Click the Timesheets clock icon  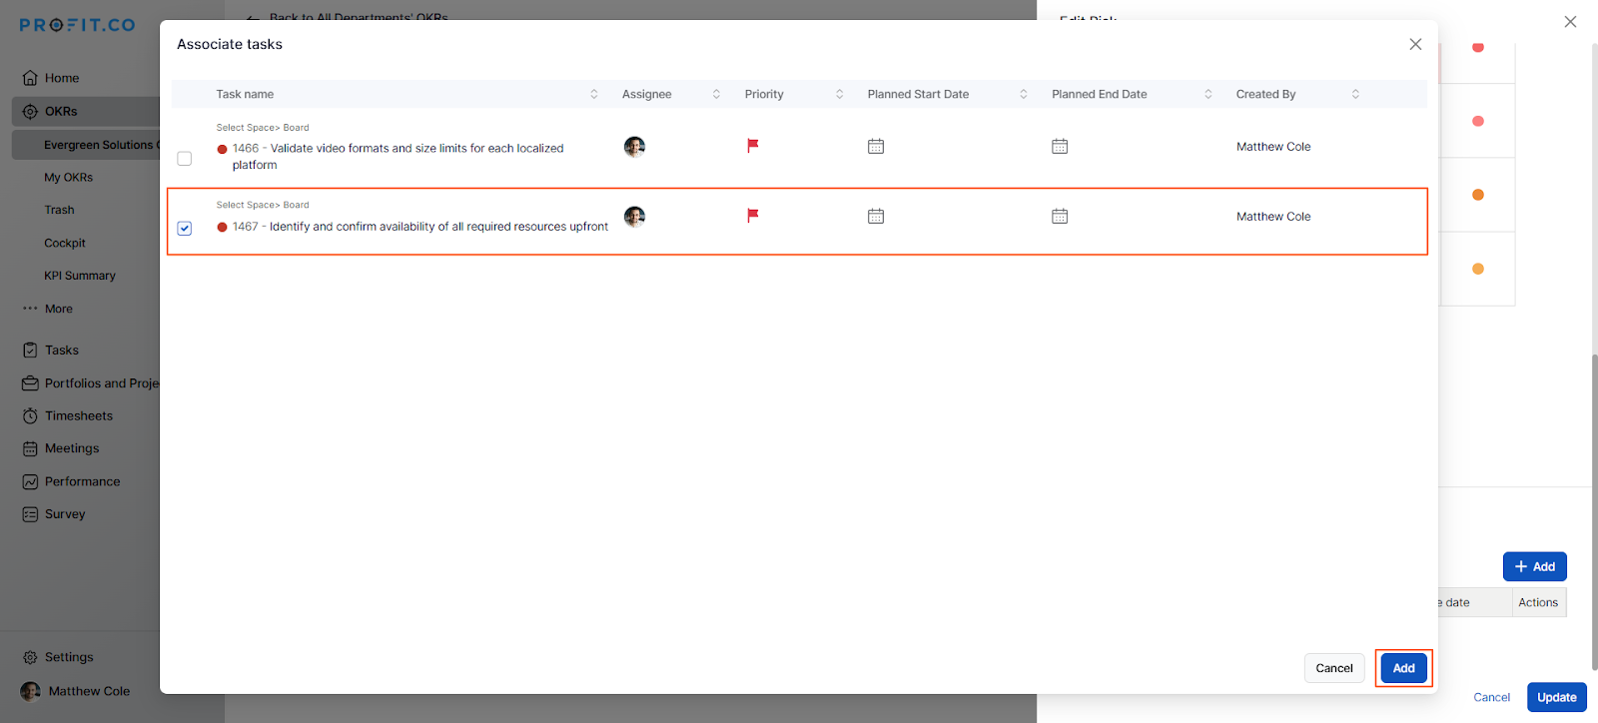(30, 416)
